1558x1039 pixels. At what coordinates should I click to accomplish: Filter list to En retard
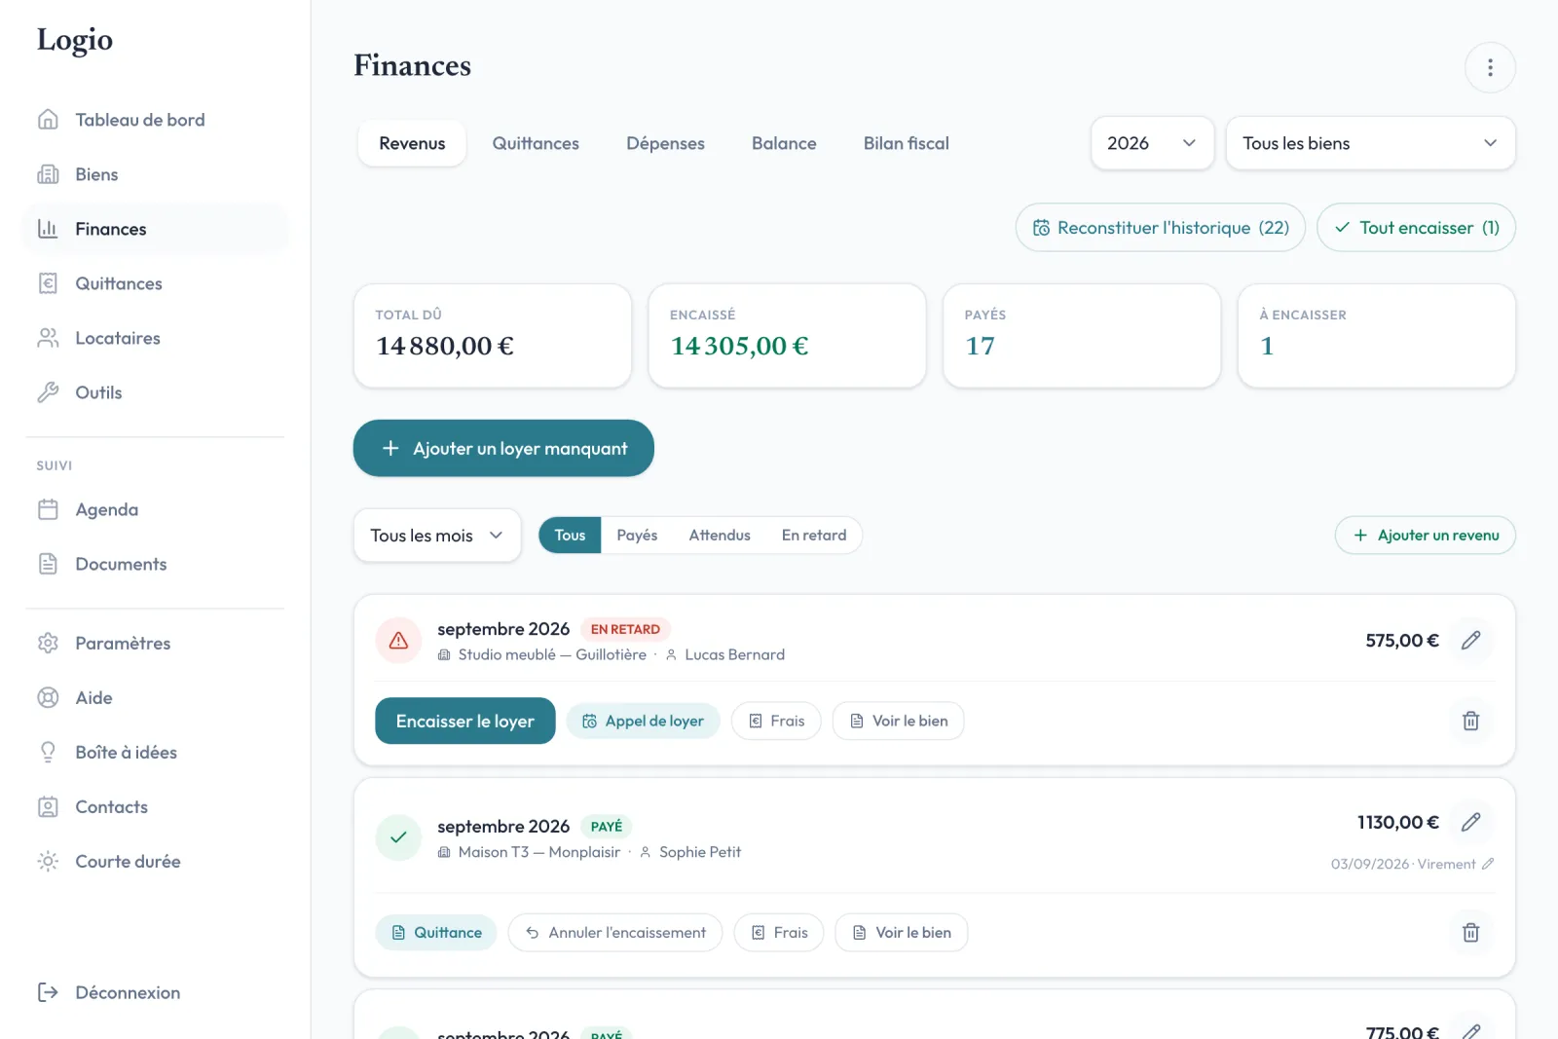(x=814, y=535)
